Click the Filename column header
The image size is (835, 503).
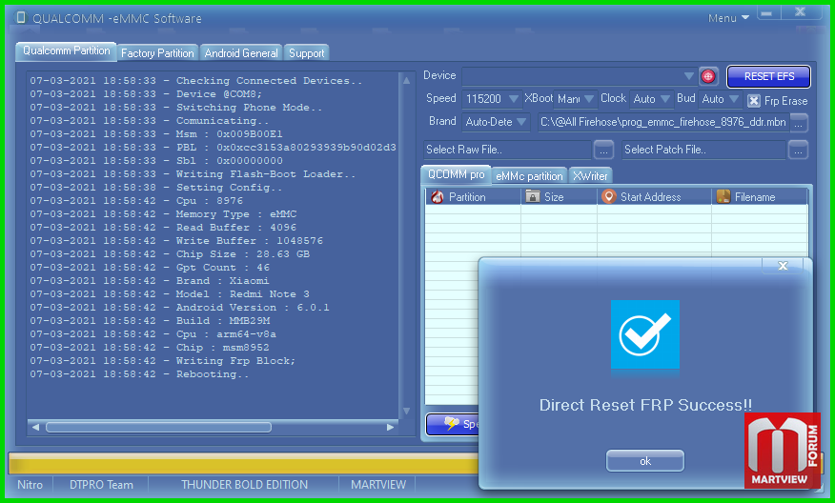[760, 196]
